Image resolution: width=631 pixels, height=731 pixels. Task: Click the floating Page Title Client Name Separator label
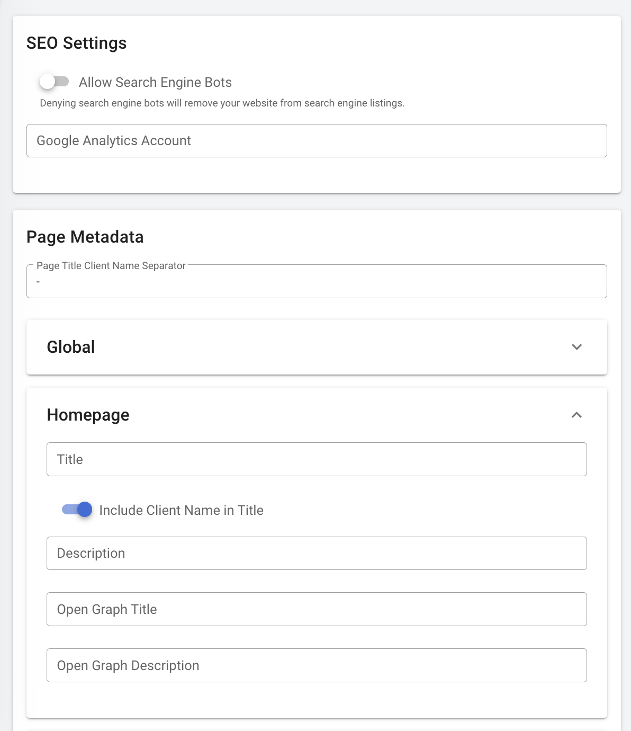[x=111, y=266]
